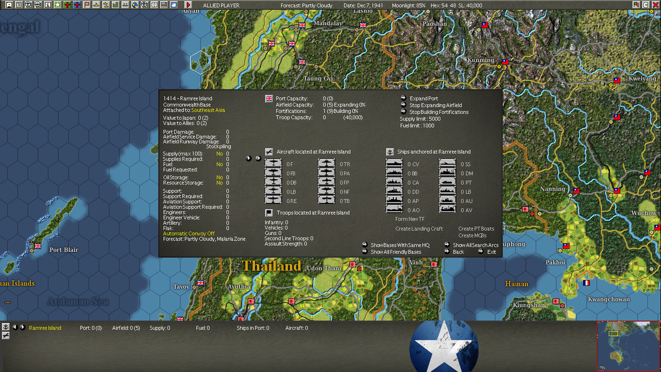Toggle Oil Storage stockpiling 'No'
Image resolution: width=661 pixels, height=372 pixels.
(x=219, y=177)
